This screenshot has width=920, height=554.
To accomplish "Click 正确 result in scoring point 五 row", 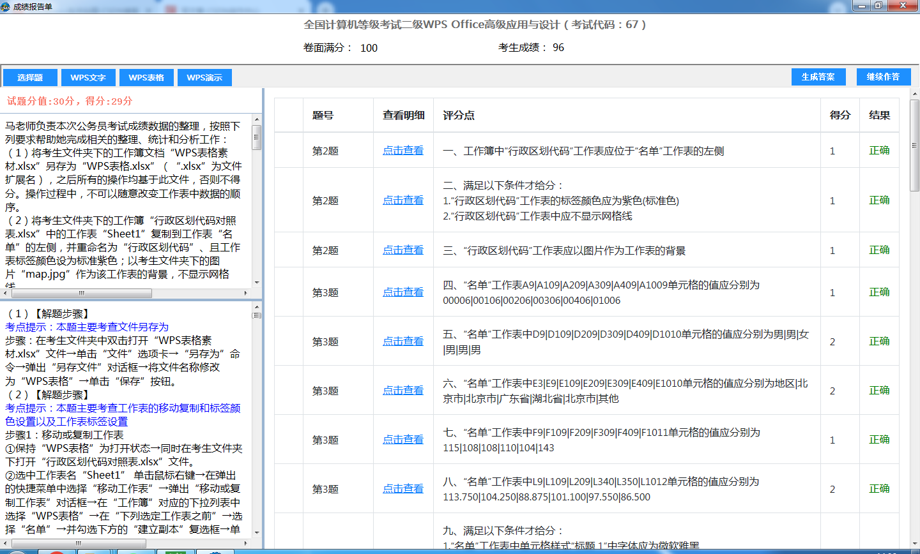I will 879,341.
